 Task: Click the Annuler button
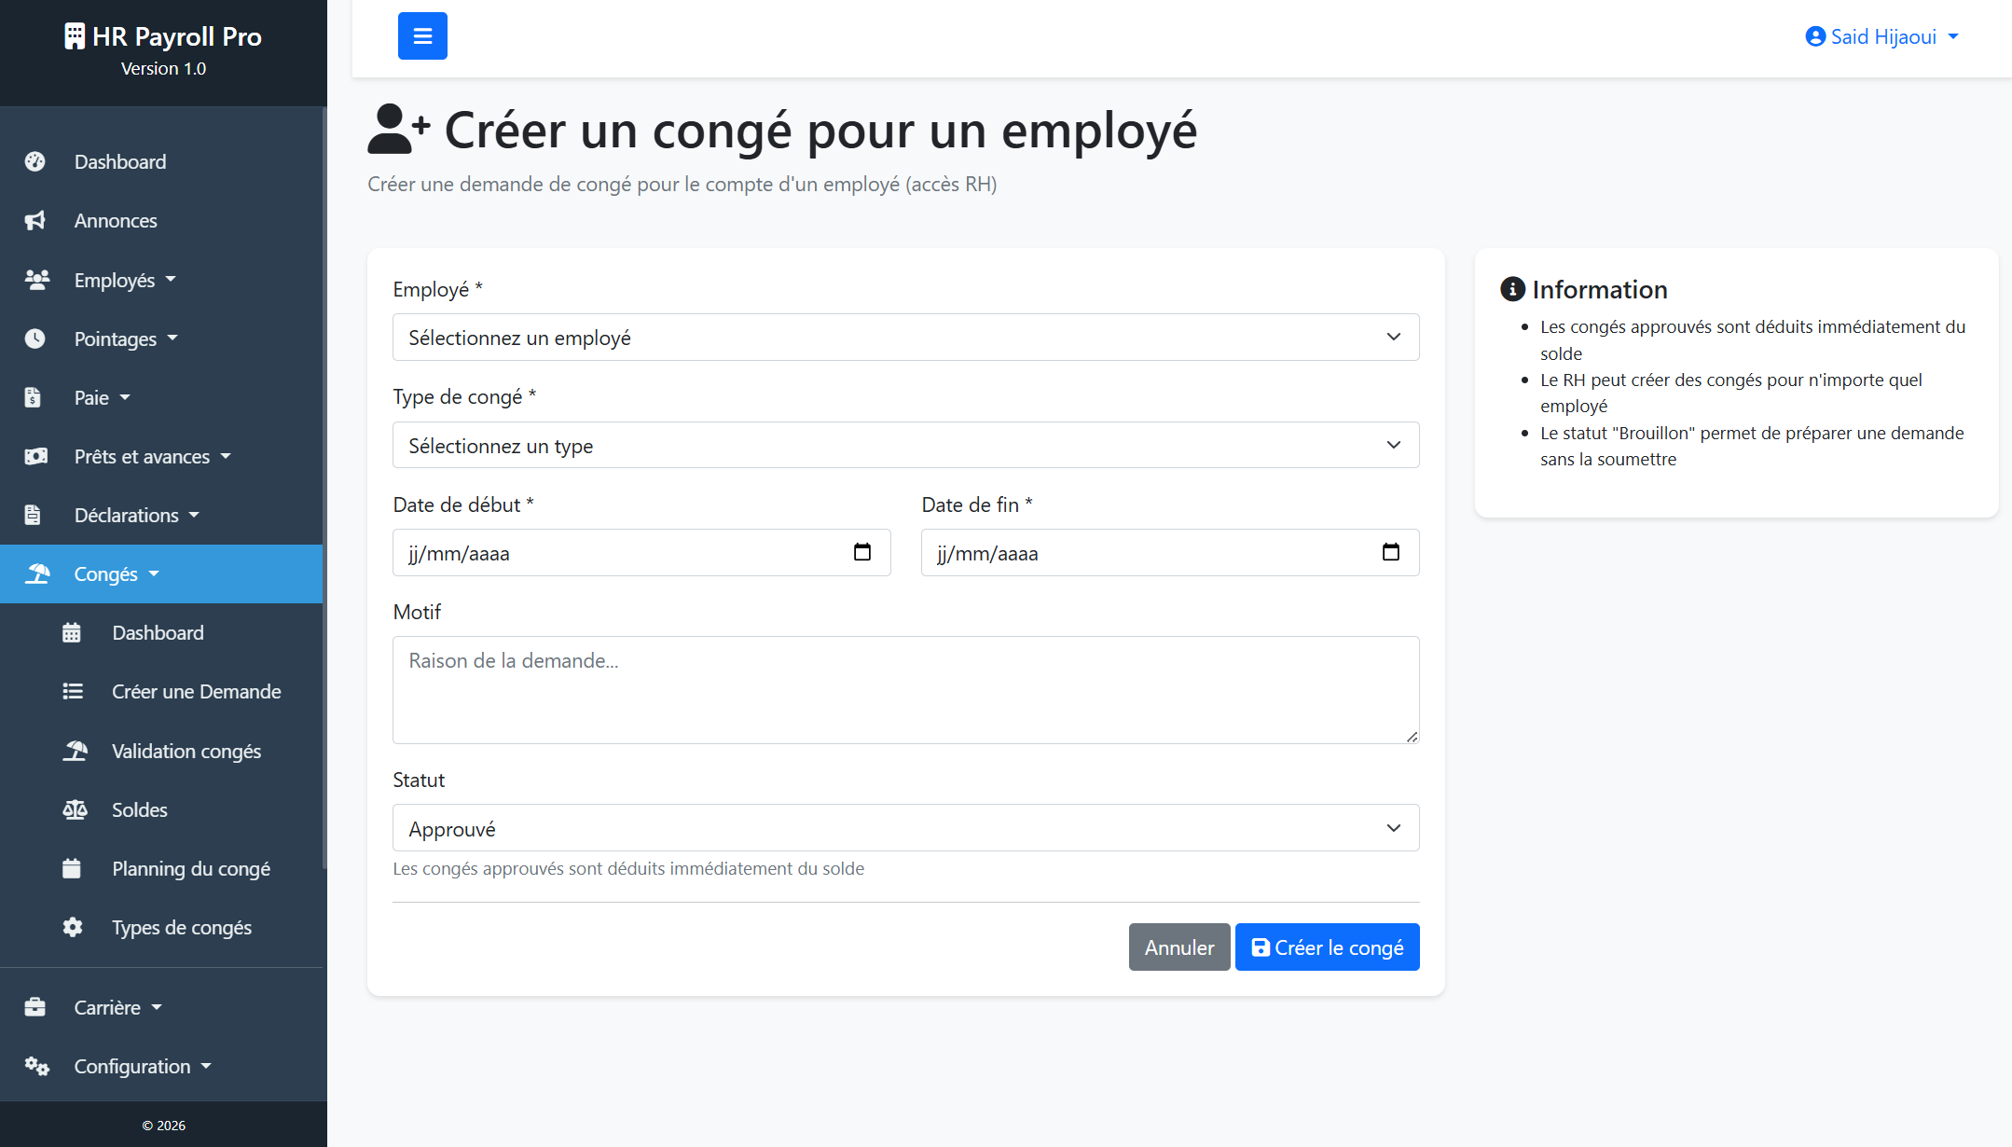[x=1179, y=947]
